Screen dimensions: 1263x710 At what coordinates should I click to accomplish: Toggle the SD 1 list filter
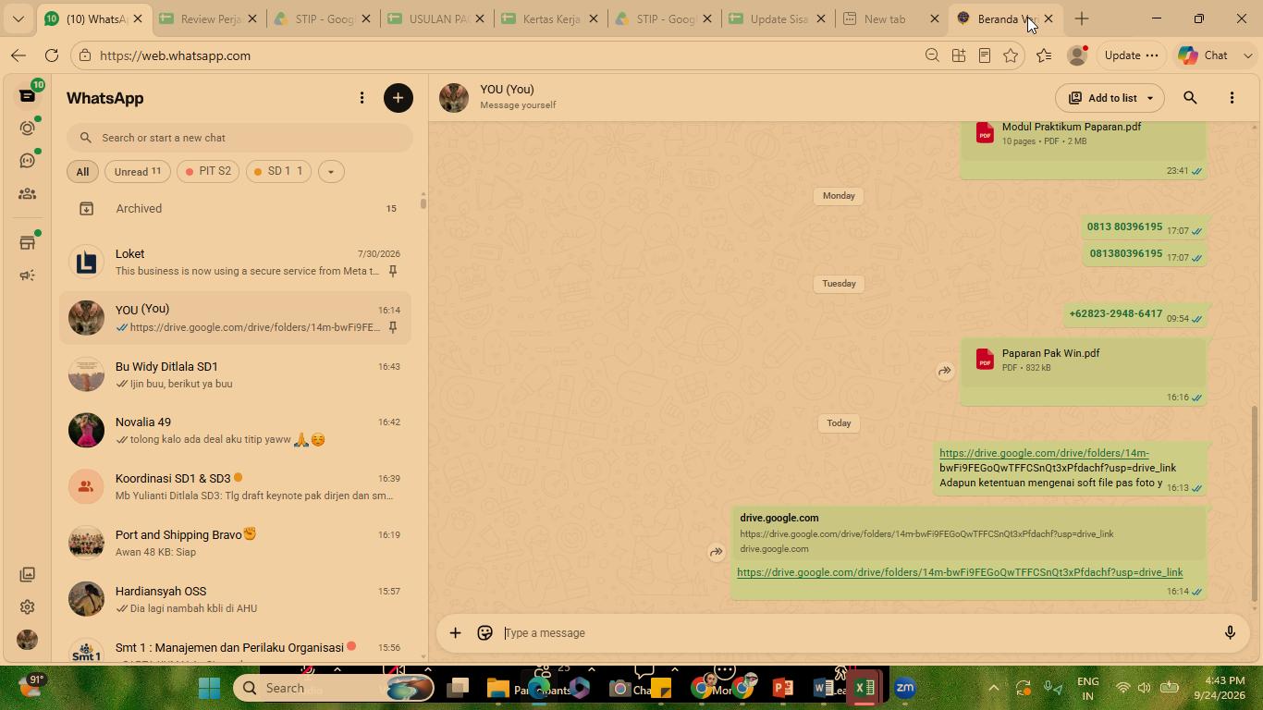278,171
